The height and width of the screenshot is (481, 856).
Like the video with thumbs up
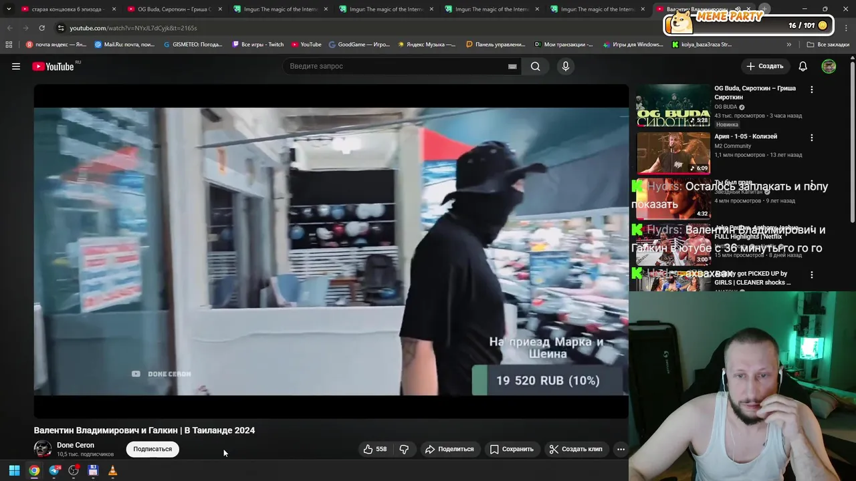tap(375, 449)
